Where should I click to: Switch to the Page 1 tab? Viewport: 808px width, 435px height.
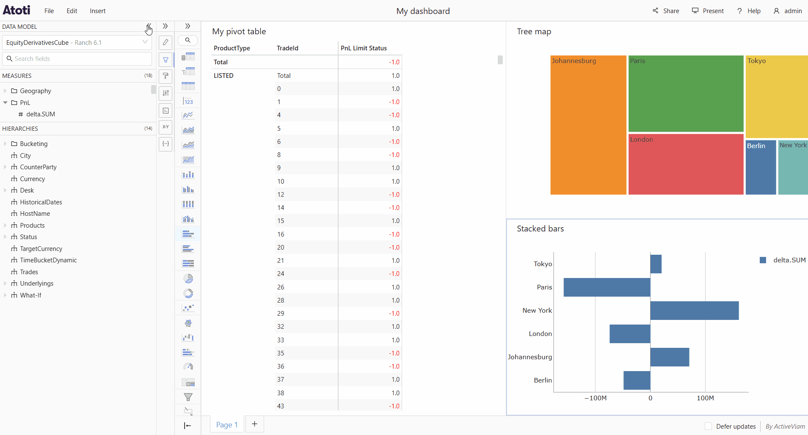coord(227,424)
